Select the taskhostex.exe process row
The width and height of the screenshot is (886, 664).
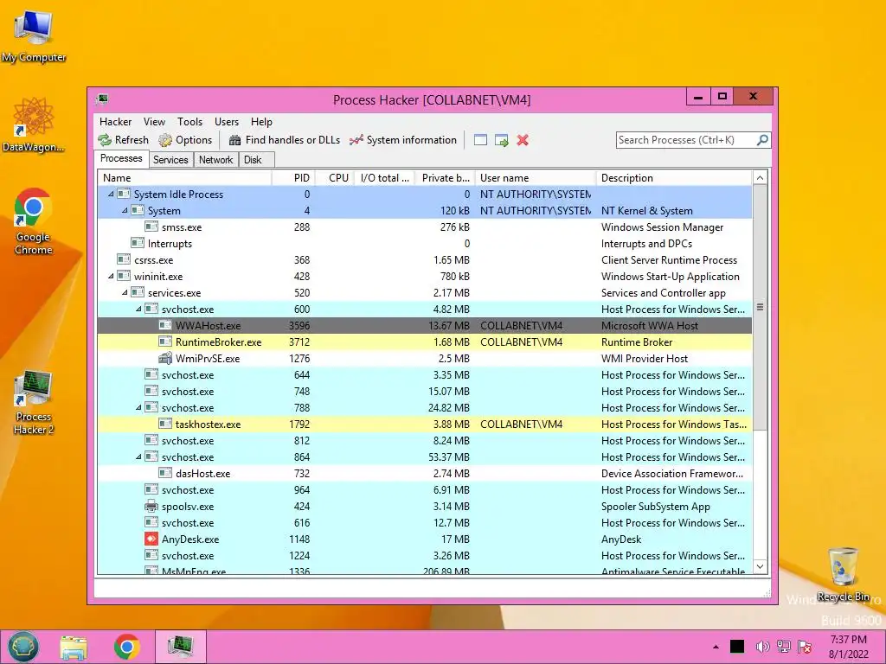tap(425, 424)
